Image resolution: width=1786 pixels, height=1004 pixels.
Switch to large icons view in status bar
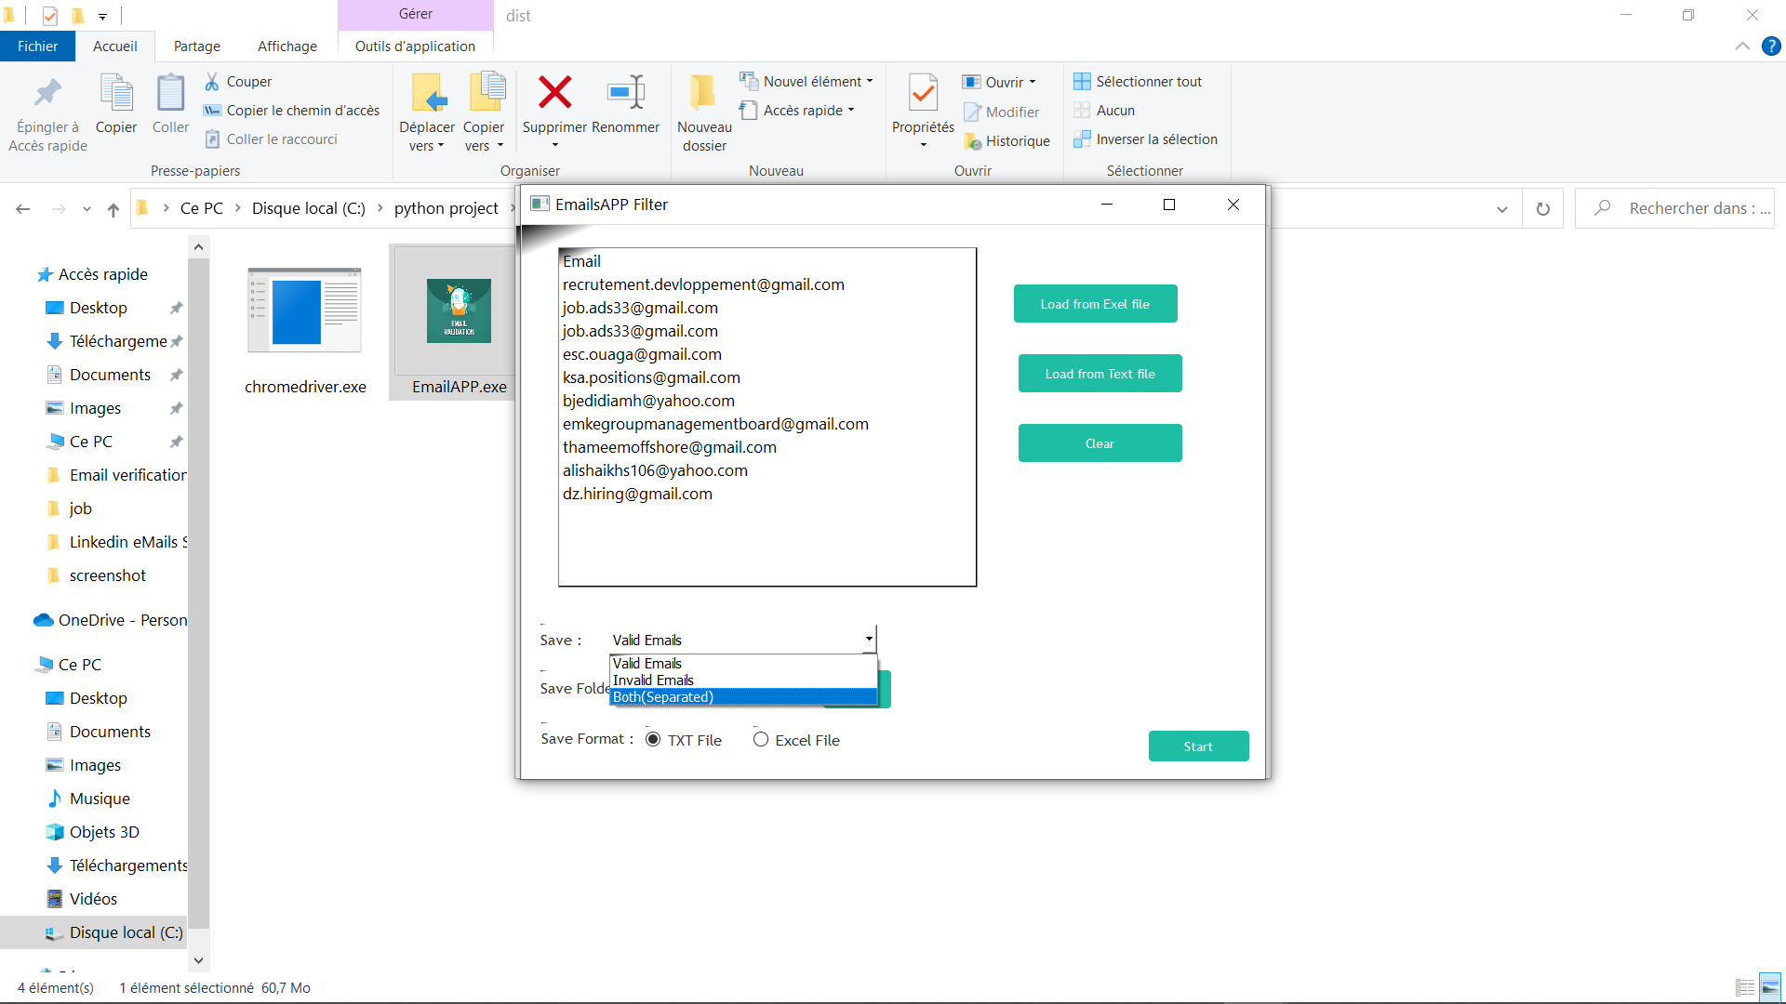click(1769, 987)
